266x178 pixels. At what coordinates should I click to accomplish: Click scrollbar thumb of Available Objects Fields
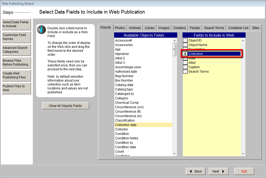click(x=174, y=49)
